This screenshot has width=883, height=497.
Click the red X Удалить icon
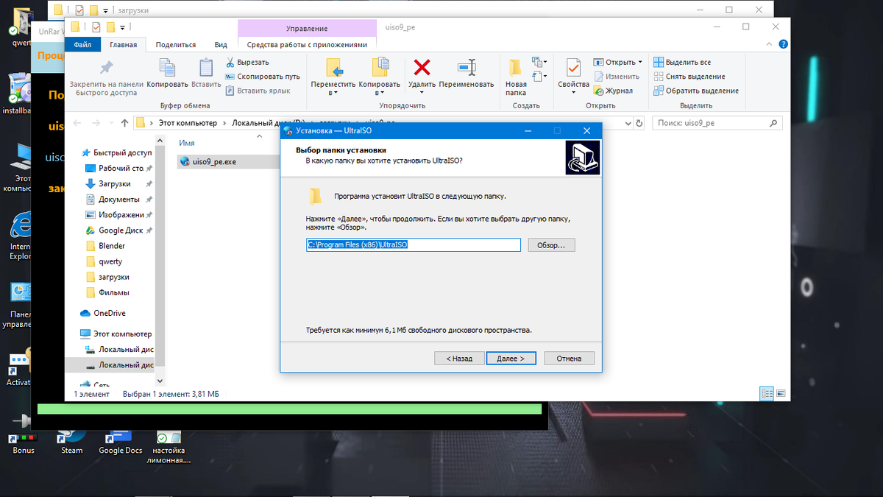pos(422,68)
